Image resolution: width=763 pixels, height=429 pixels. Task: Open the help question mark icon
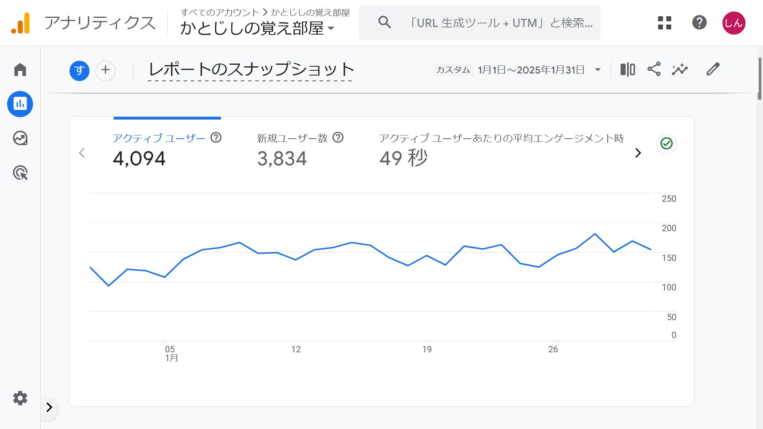[x=699, y=23]
